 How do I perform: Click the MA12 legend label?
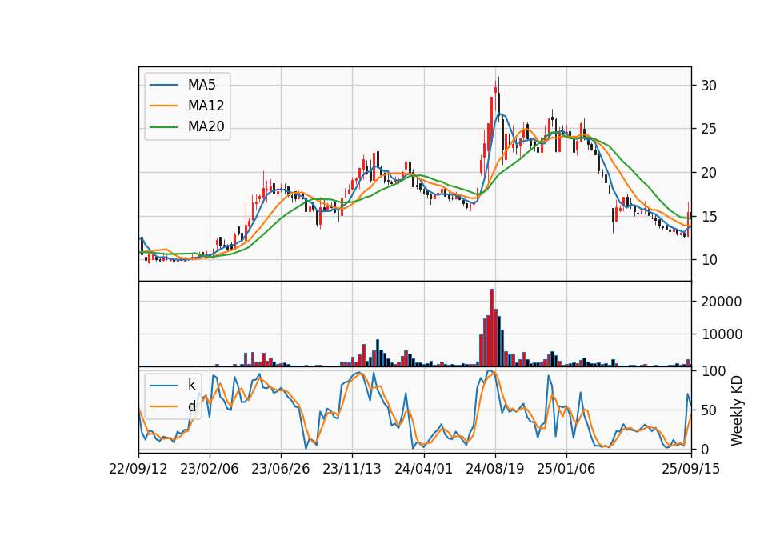[x=206, y=106]
